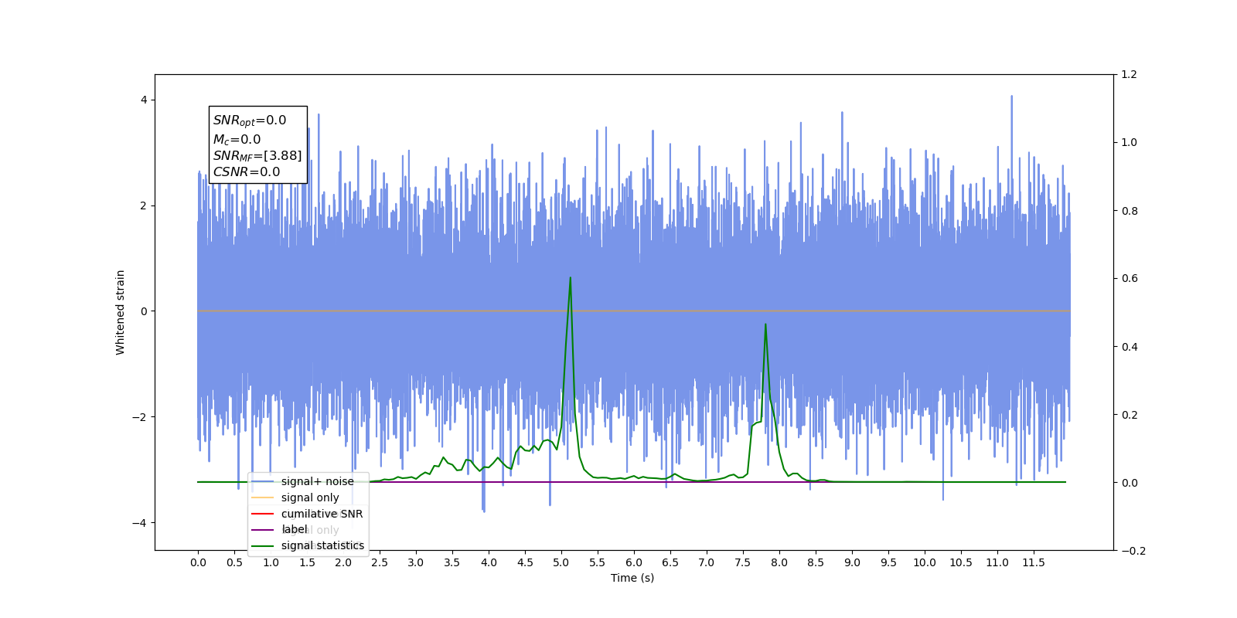Click the right y-axis tick label −0.2
Image resolution: width=1237 pixels, height=618 pixels.
click(1133, 551)
